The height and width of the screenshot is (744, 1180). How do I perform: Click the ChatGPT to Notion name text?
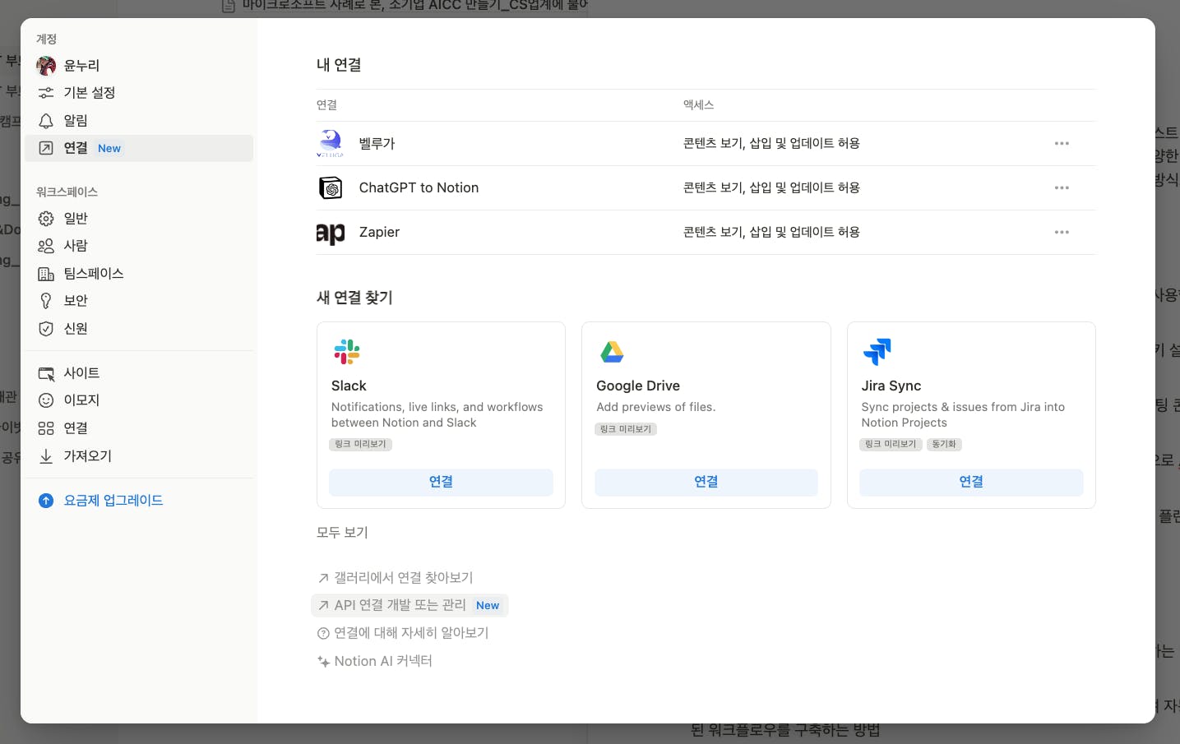pos(419,187)
